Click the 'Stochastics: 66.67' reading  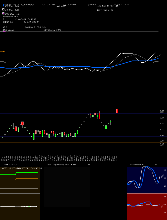point(11,17)
